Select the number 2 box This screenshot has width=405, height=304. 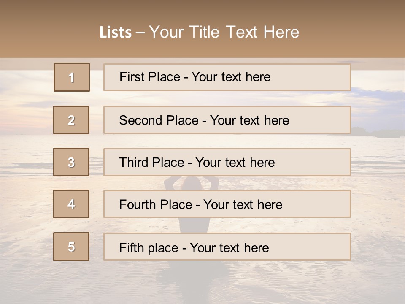pyautogui.click(x=71, y=120)
